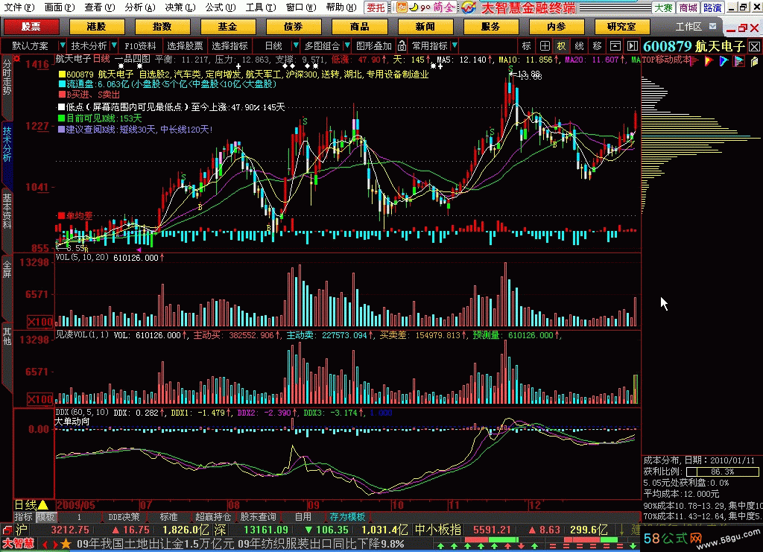763x552 pixels.
Task: Switch to the 基金 main tab
Action: point(228,27)
